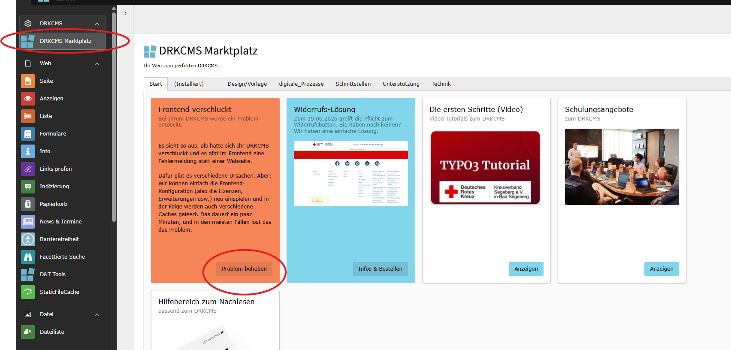Click the 'Schulungsangebote' card title
The image size is (731, 350).
[x=599, y=109]
